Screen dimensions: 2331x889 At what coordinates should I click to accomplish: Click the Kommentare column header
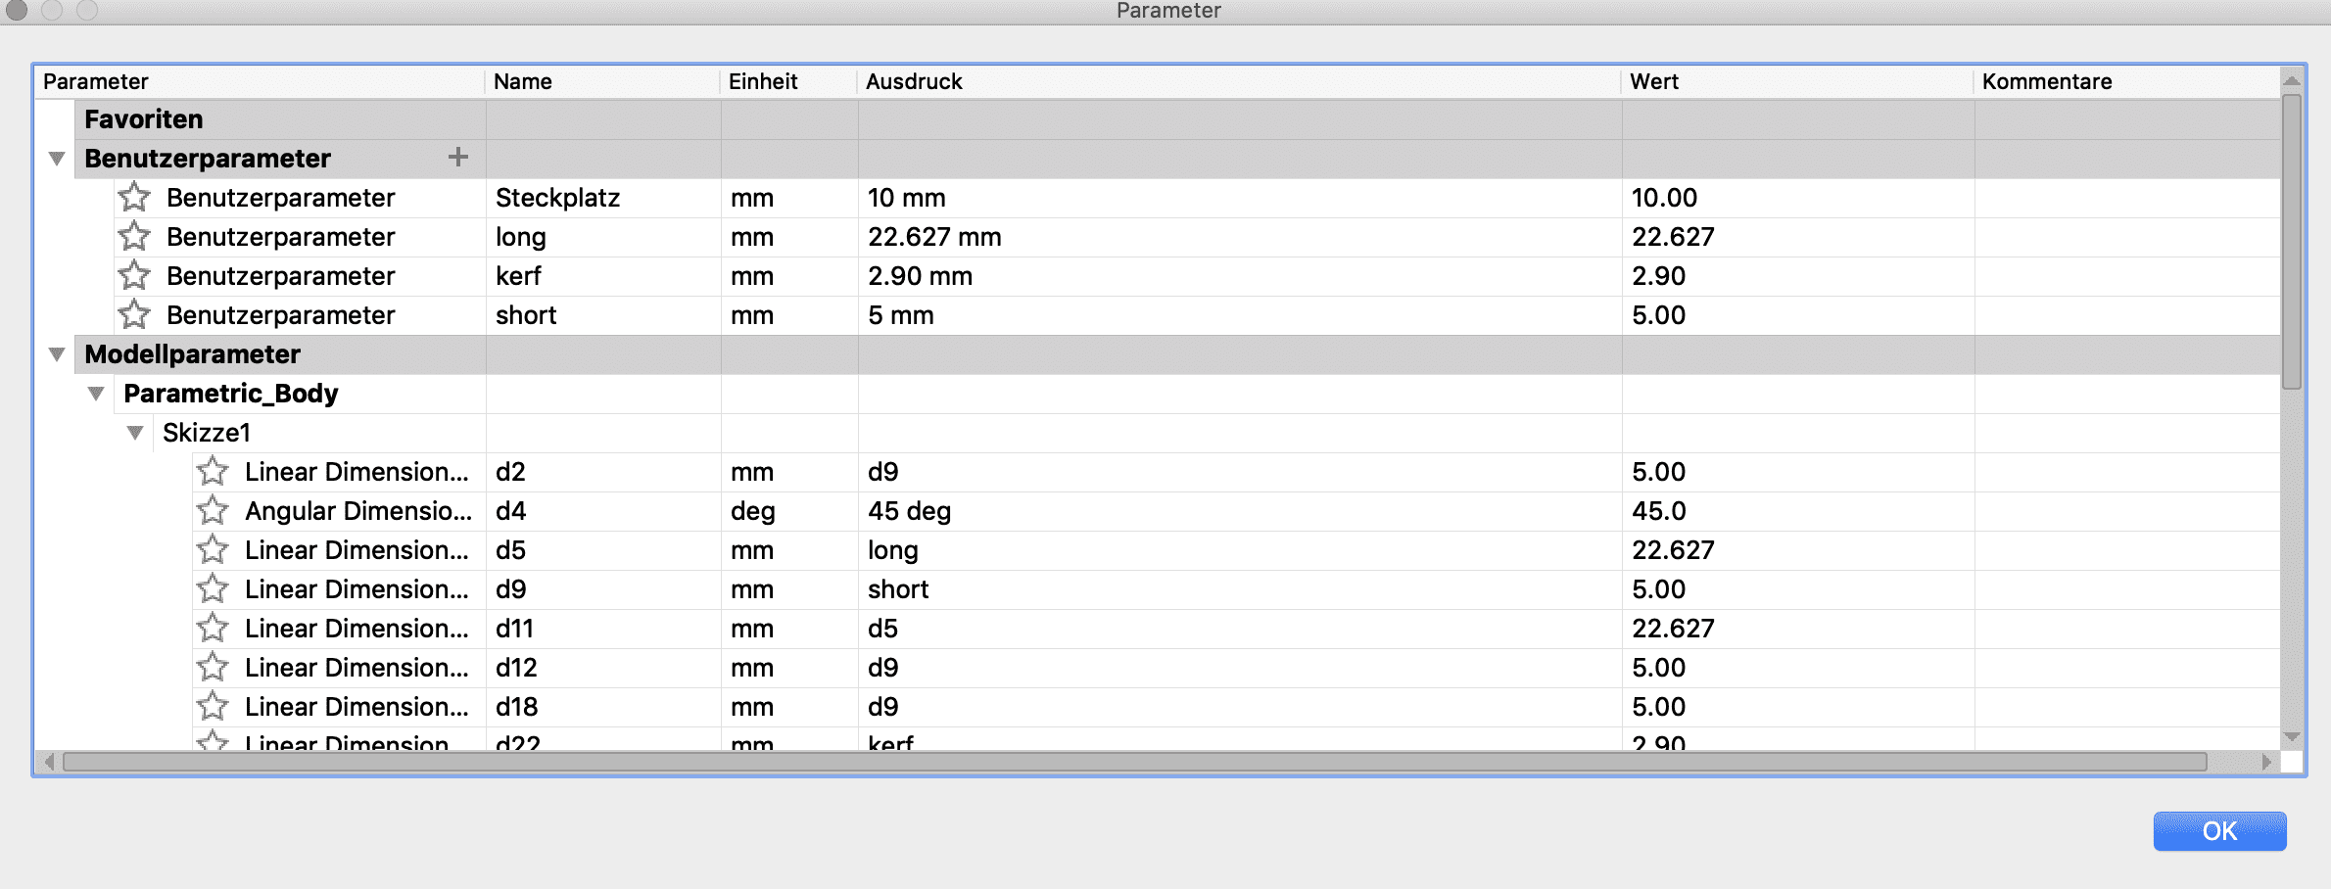[2046, 82]
